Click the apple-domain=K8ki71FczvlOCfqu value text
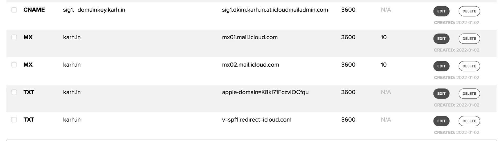 coord(265,92)
